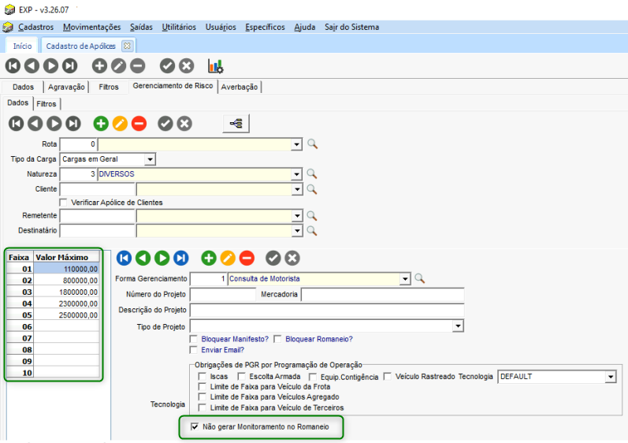Click Sair do Sistema menu
628x443 pixels.
pos(351,27)
